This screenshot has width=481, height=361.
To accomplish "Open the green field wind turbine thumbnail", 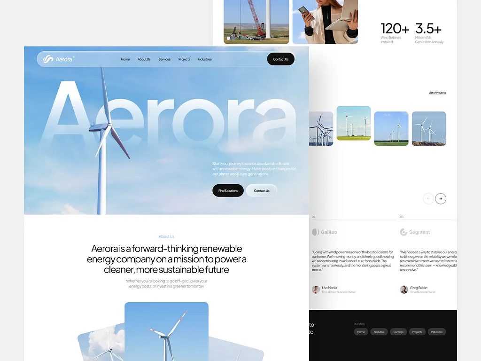I will tap(353, 123).
